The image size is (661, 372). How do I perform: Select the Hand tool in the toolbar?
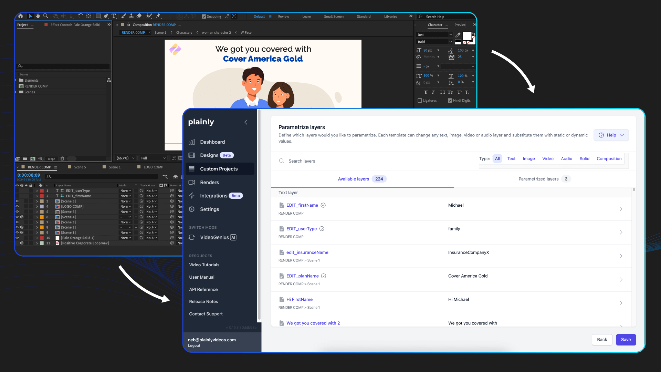tap(38, 16)
